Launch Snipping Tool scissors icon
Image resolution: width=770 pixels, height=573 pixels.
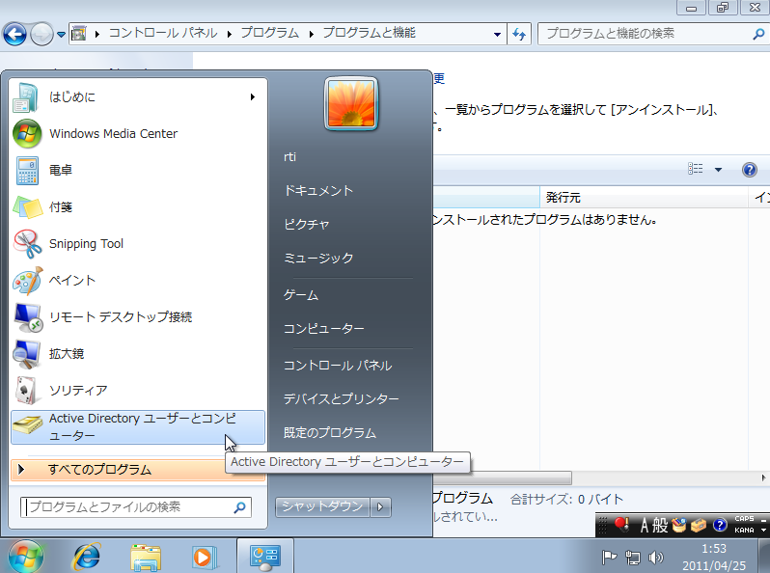pos(27,243)
